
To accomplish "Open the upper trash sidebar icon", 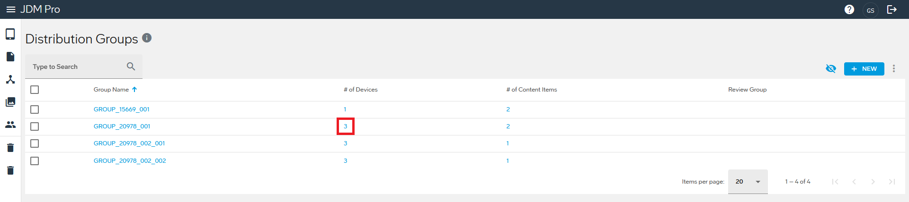I will pos(10,148).
